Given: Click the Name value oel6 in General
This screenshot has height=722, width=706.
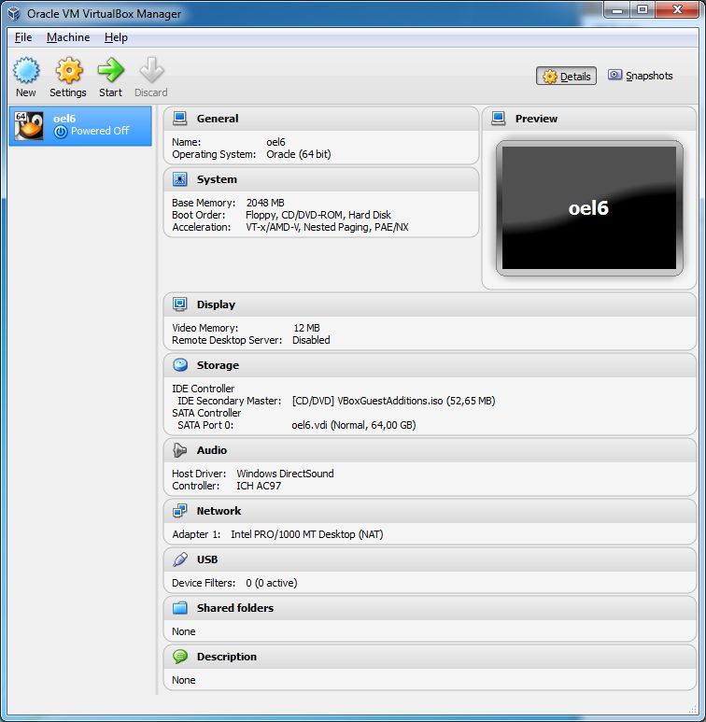Looking at the screenshot, I should 275,142.
